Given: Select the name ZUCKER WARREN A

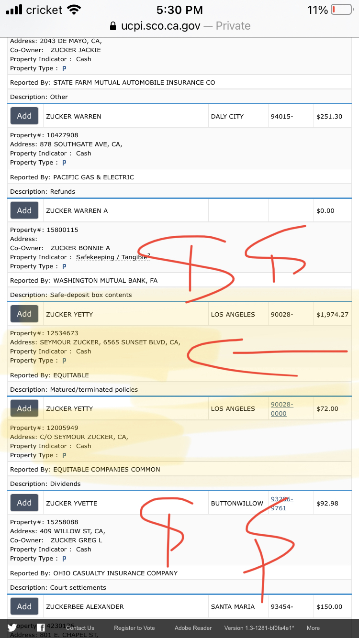Looking at the screenshot, I should 77,211.
